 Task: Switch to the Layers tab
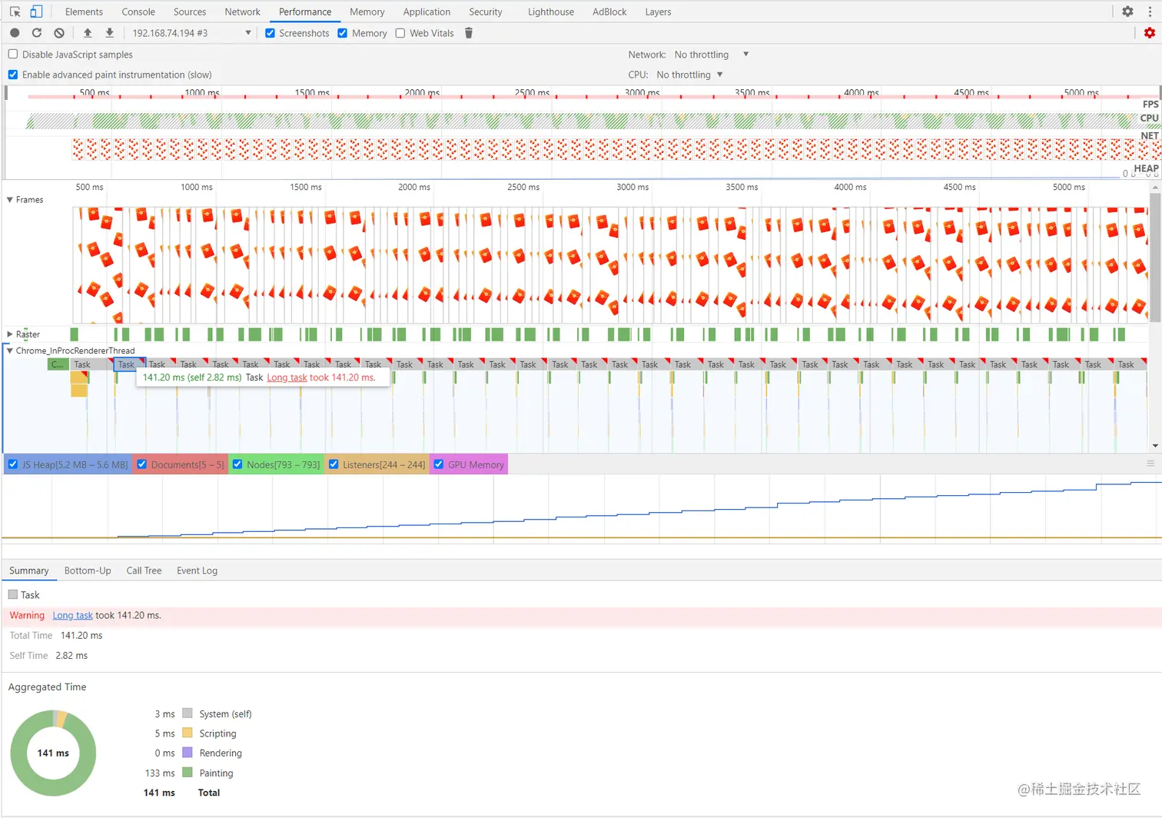658,12
